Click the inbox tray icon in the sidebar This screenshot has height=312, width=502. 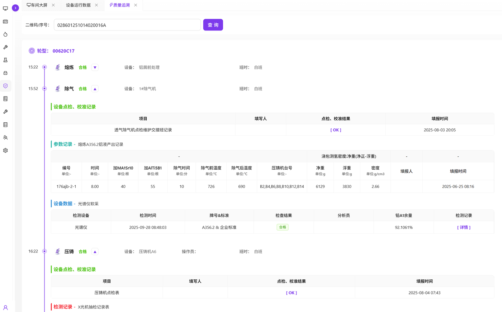pyautogui.click(x=5, y=73)
